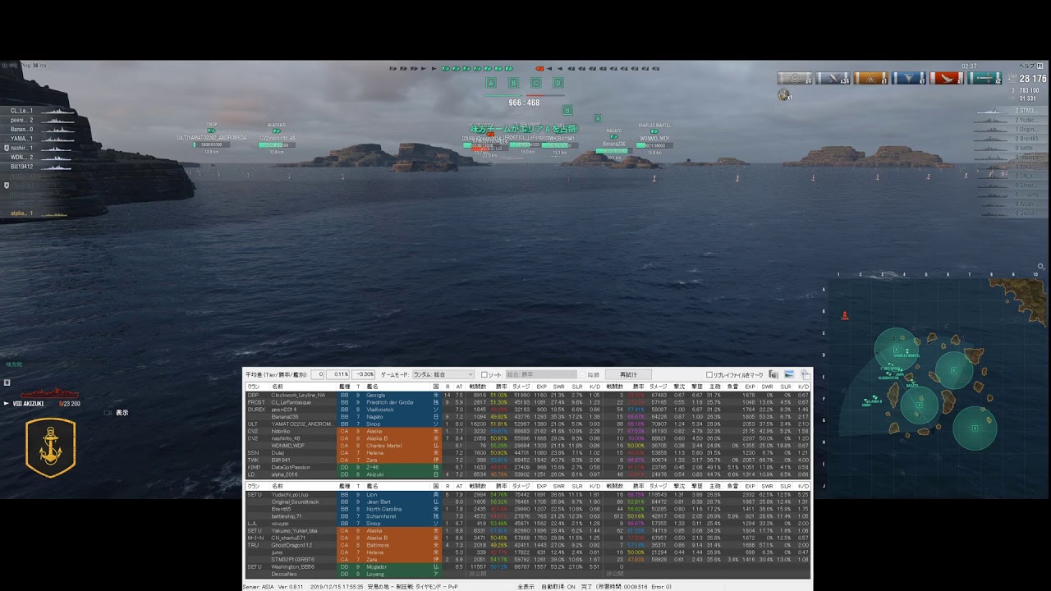Select the DataGotPassion row
Viewport: 1051px width, 591px height.
pyautogui.click(x=528, y=467)
